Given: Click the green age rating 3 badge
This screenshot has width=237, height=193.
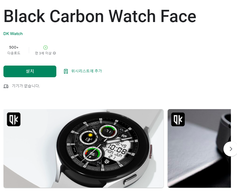Looking at the screenshot, I should (45, 48).
